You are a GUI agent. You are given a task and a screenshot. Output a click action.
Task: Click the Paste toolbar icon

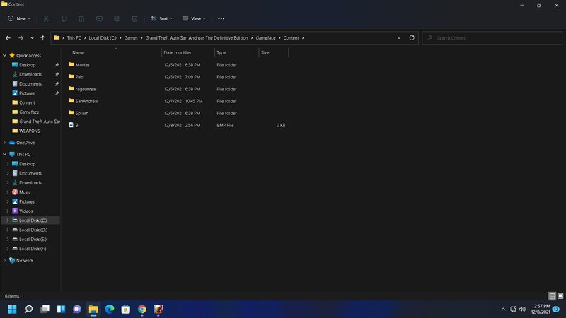[x=81, y=19]
